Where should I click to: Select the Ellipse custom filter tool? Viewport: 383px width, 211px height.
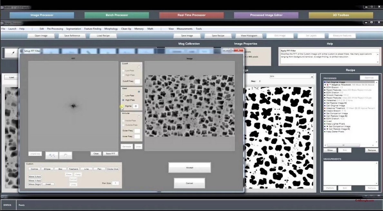pos(47,169)
